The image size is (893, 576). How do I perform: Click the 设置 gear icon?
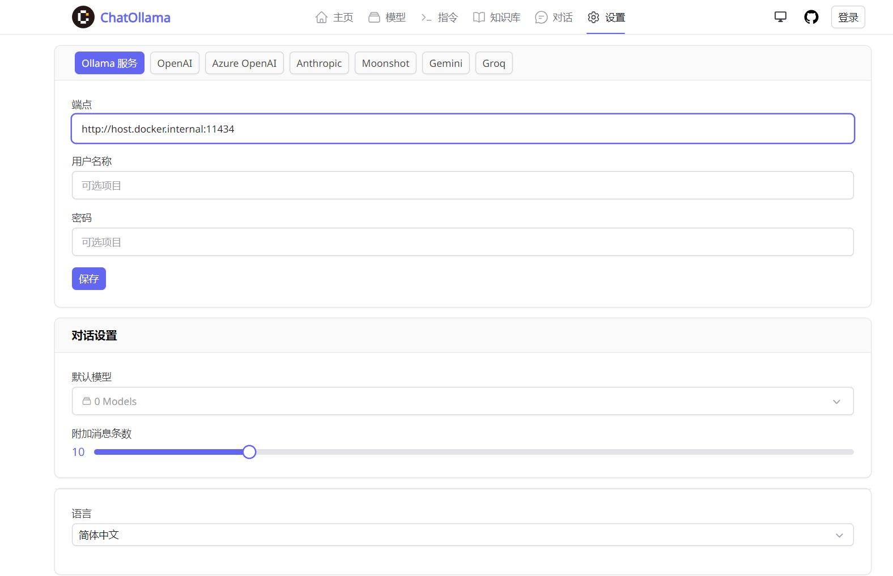pos(593,18)
